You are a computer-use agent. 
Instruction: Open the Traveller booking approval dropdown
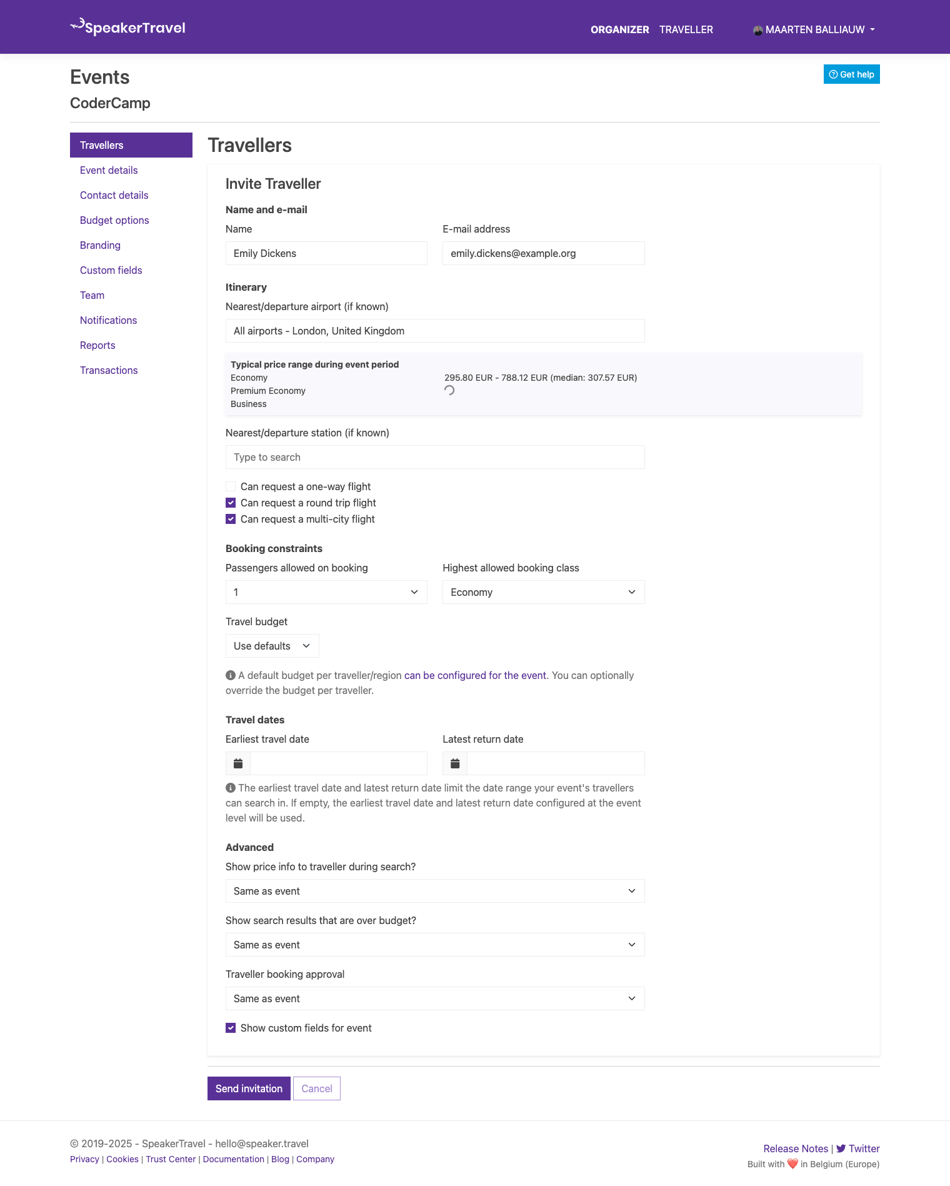tap(434, 998)
